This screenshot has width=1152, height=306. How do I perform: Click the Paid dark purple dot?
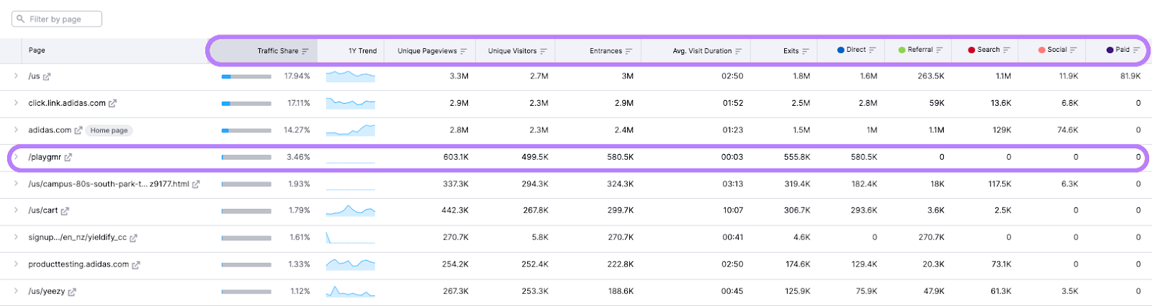(x=1110, y=50)
